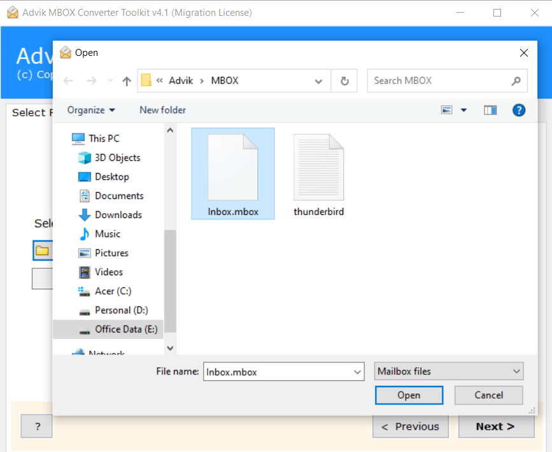Screen dimensions: 552x452
Task: Expand the file name history dropdown
Action: [357, 371]
